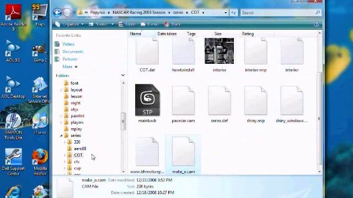Viewport: 353px width, 198px height.
Task: Select the mainback STP file icon
Action: [x=147, y=100]
